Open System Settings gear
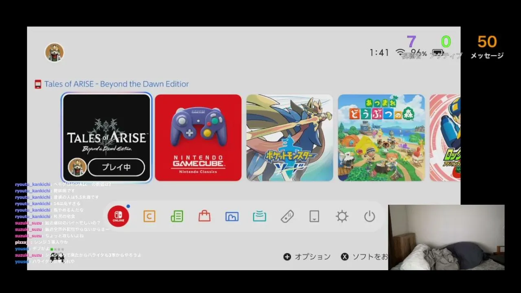This screenshot has width=521, height=293. 342,216
